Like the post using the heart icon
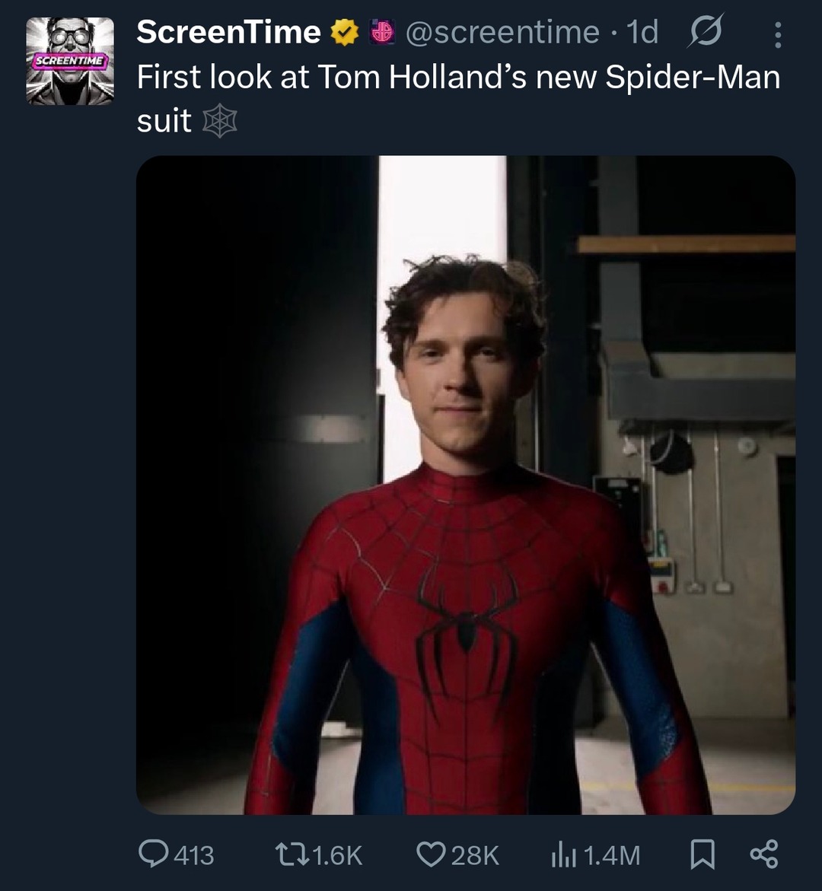Image resolution: width=822 pixels, height=891 pixels. click(431, 855)
